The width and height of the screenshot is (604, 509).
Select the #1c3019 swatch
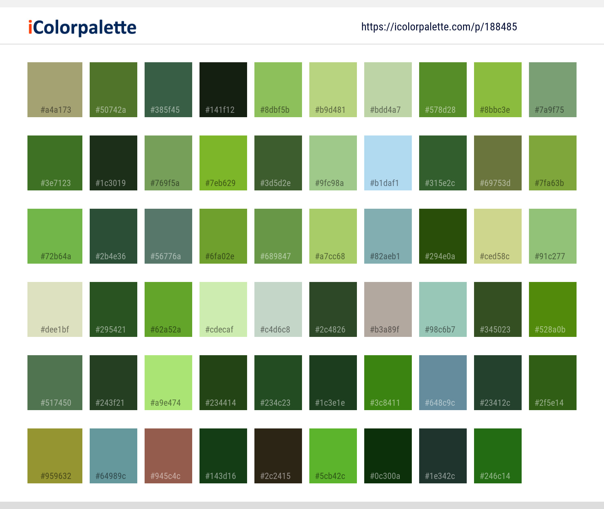(113, 163)
